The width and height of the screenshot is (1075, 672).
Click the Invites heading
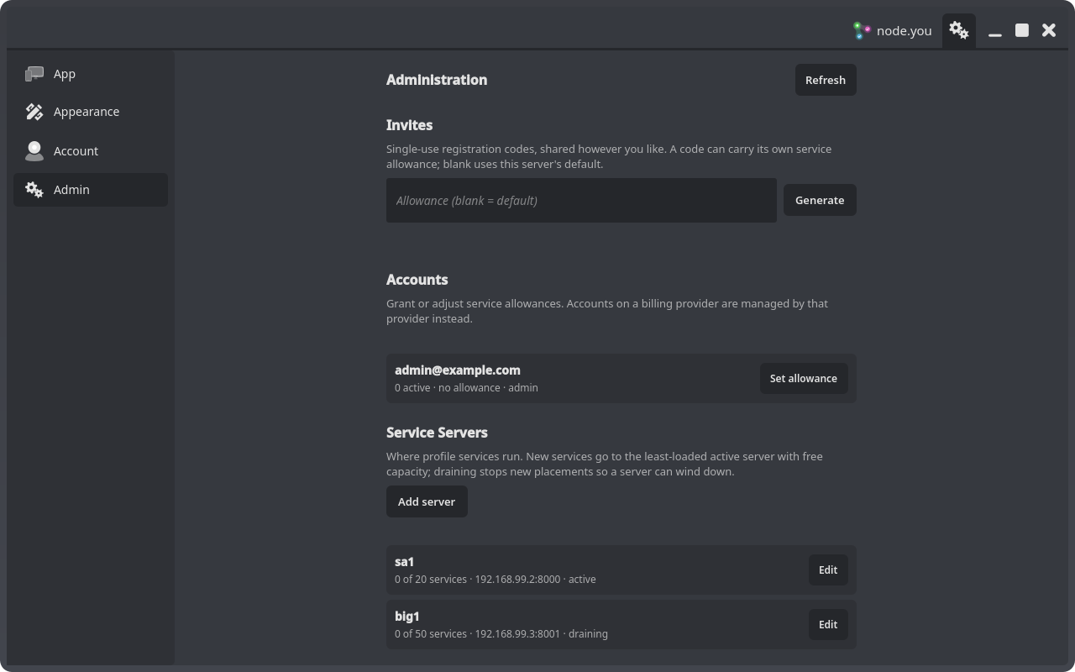click(409, 125)
